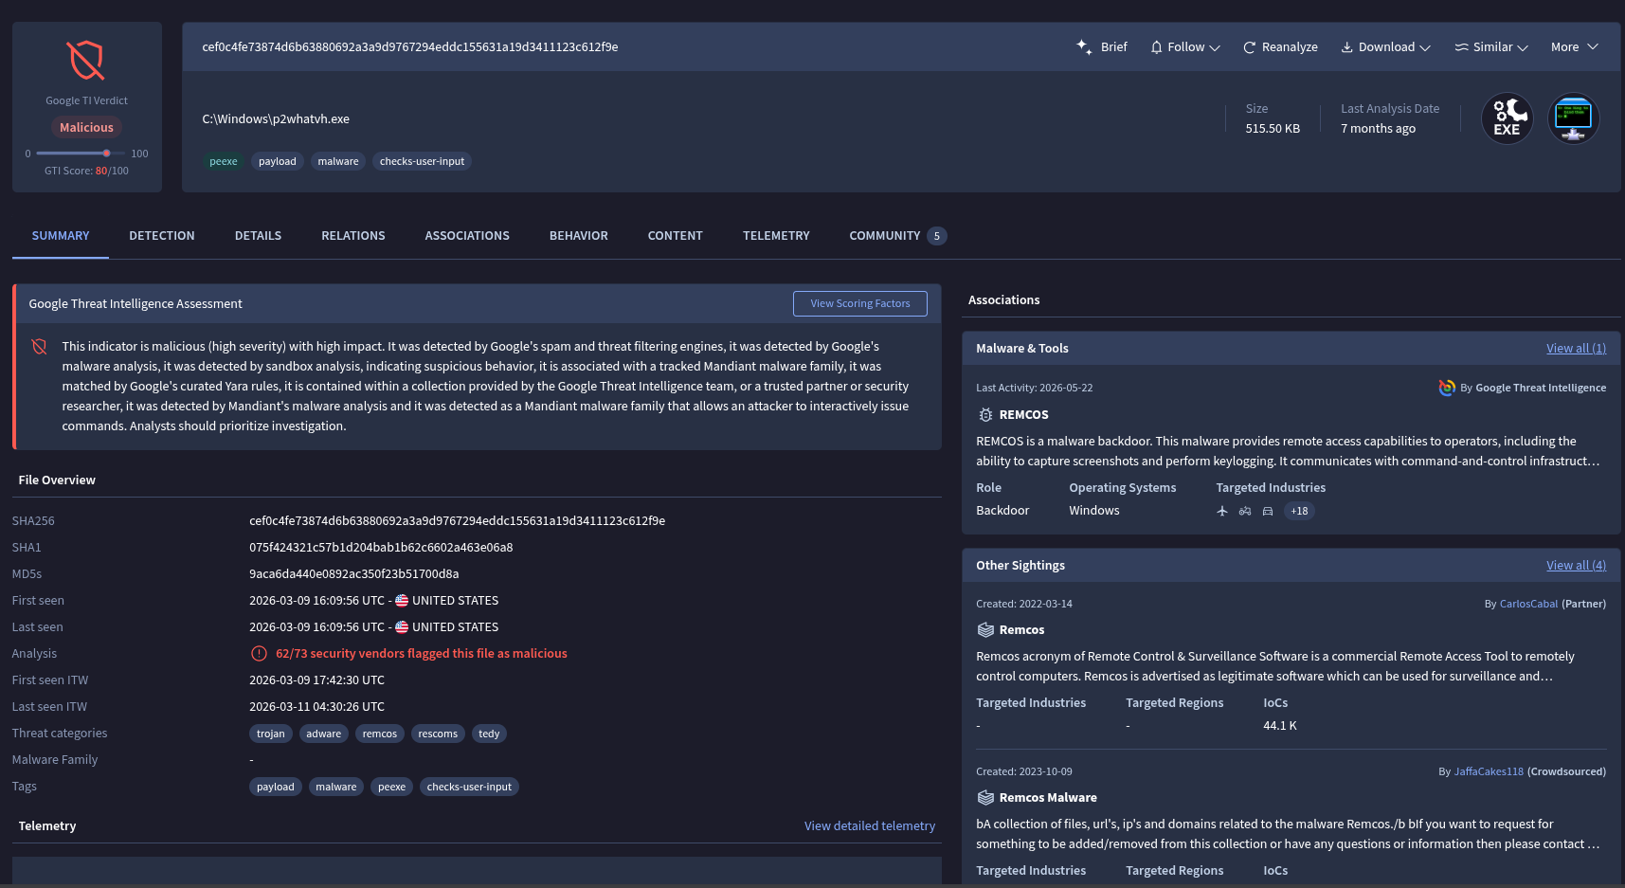1625x888 pixels.
Task: Click the remcos threat category tag
Action: tap(380, 734)
